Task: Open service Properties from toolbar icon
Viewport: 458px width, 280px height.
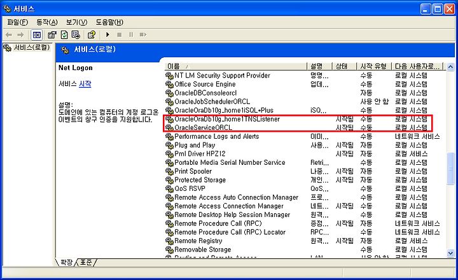Action: click(52, 35)
